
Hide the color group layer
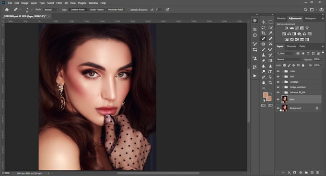point(278,71)
